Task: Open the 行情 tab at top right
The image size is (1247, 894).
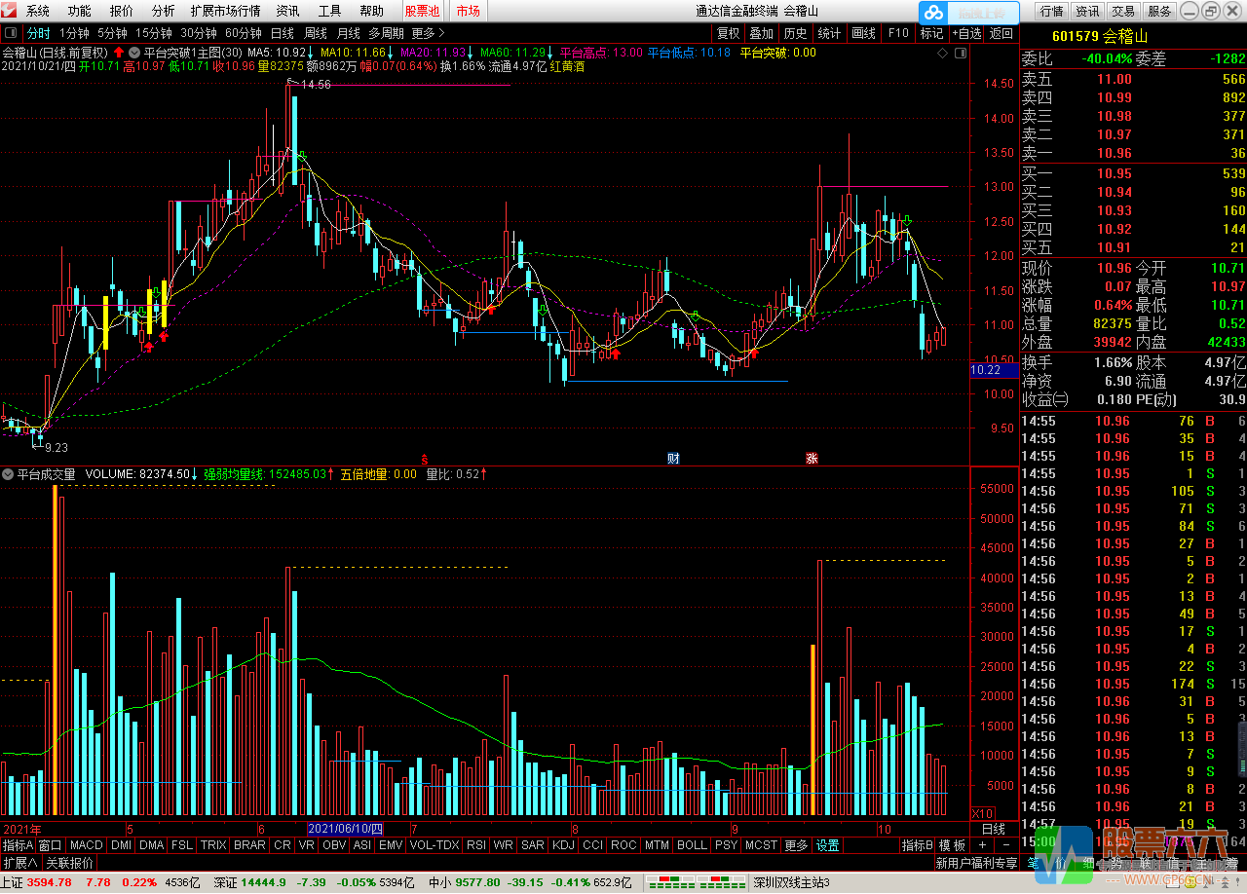Action: coord(1051,12)
